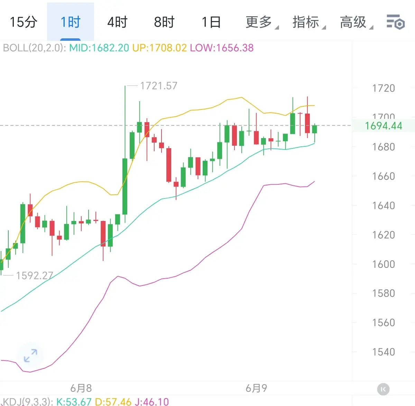Open the chart settings icon

[x=396, y=22]
